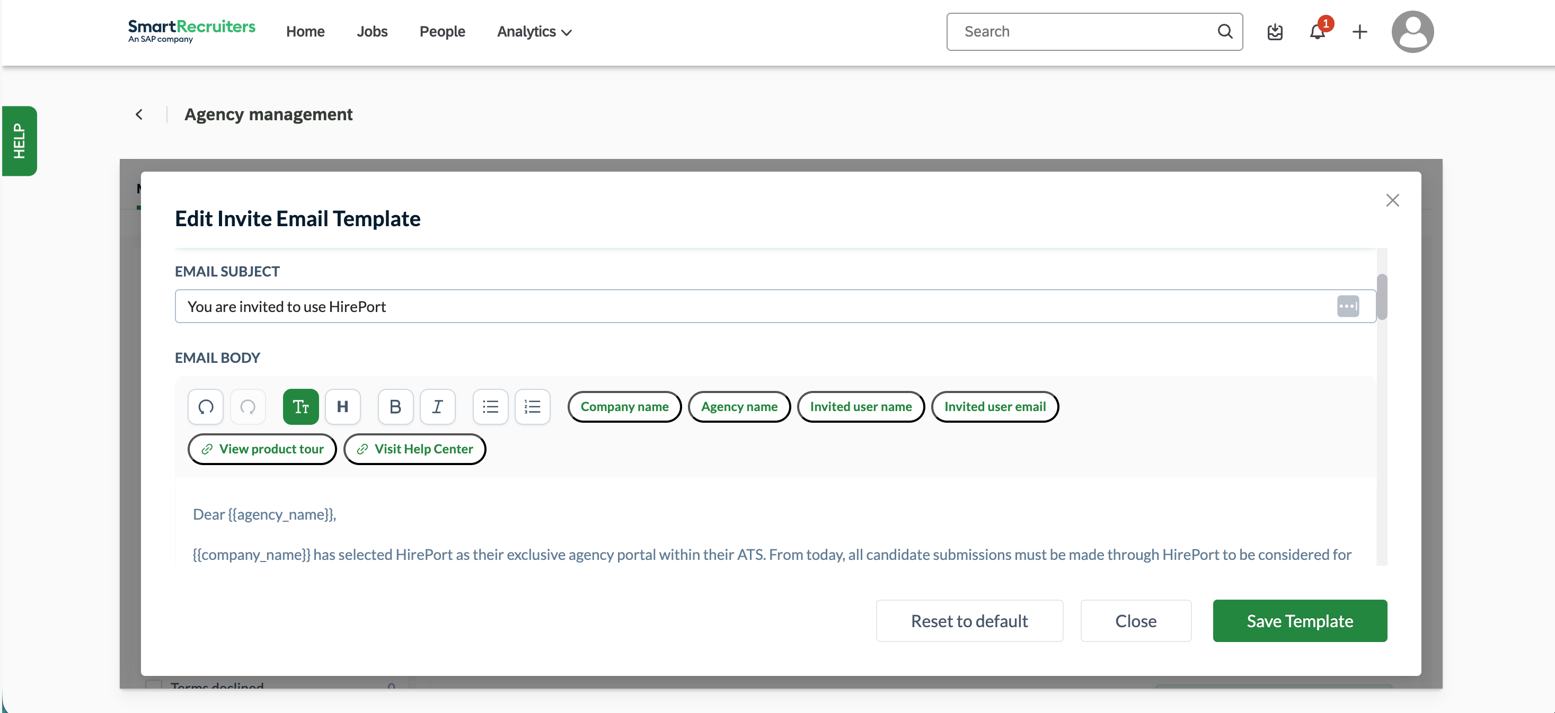
Task: Click the Edit Invite Email Template heading
Action: 298,219
